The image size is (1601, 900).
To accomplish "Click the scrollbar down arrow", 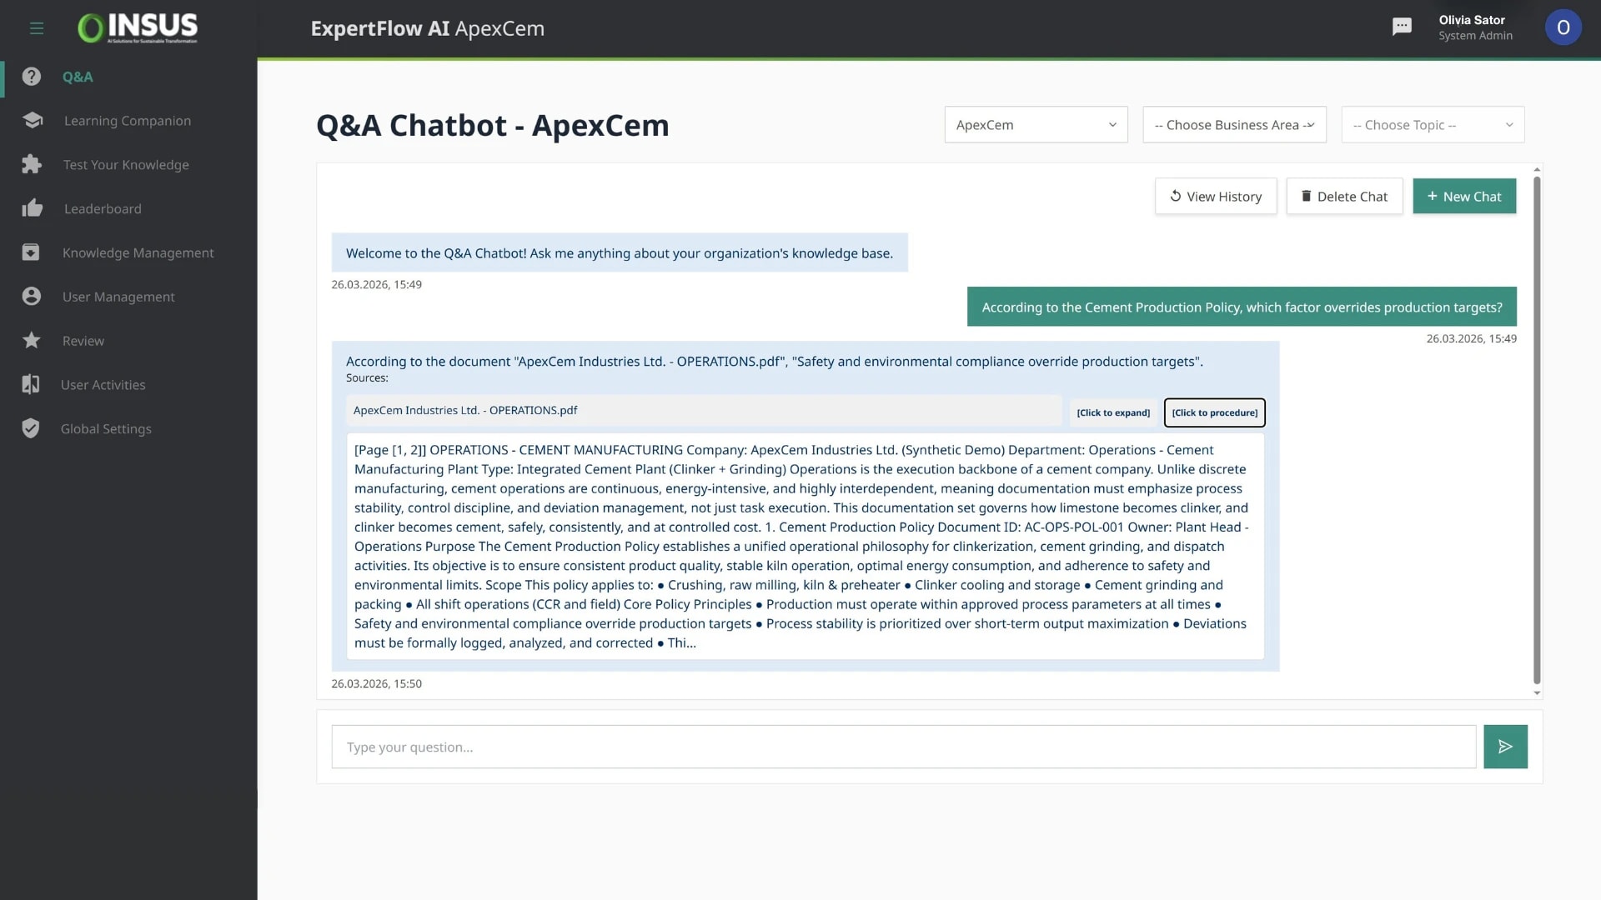I will [x=1537, y=693].
